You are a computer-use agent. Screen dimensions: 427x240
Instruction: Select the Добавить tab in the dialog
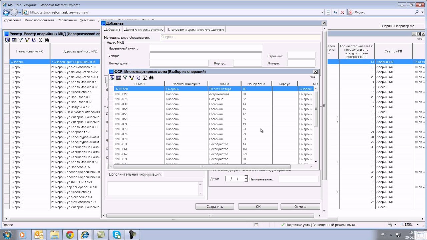click(112, 29)
